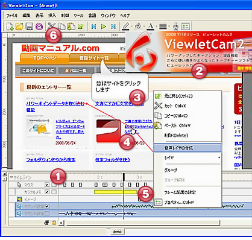Click the Cut scissors toolbar icon
This screenshot has height=240, width=252.
pyautogui.click(x=52, y=27)
